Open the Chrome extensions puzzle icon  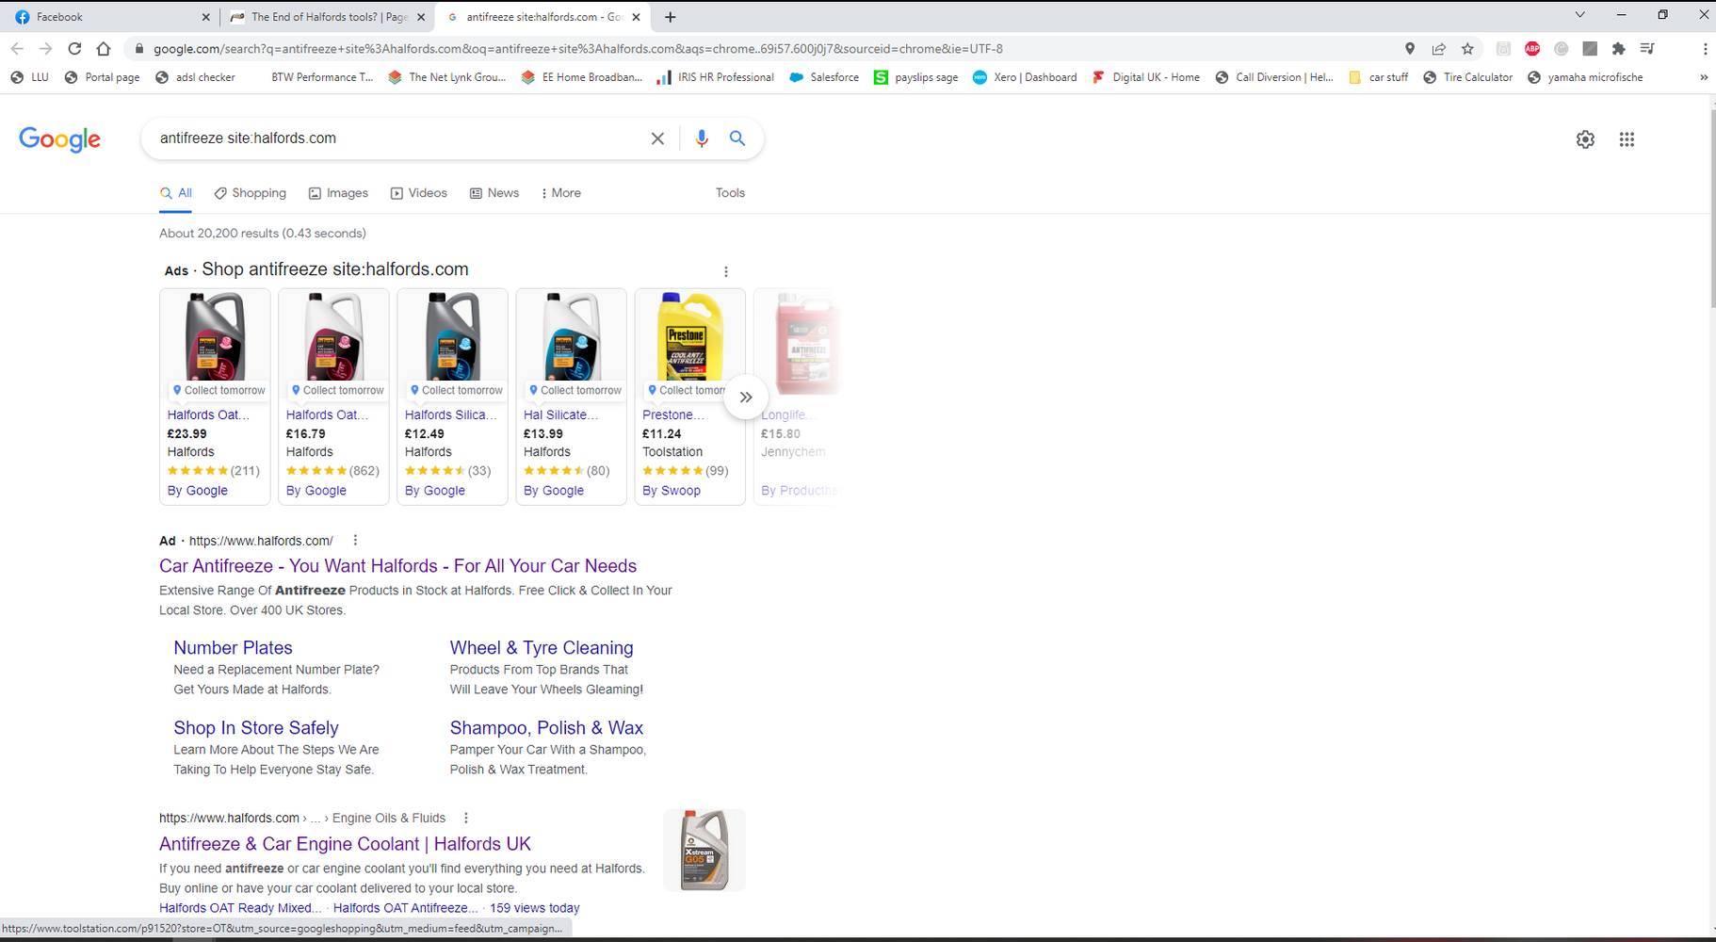(1618, 49)
